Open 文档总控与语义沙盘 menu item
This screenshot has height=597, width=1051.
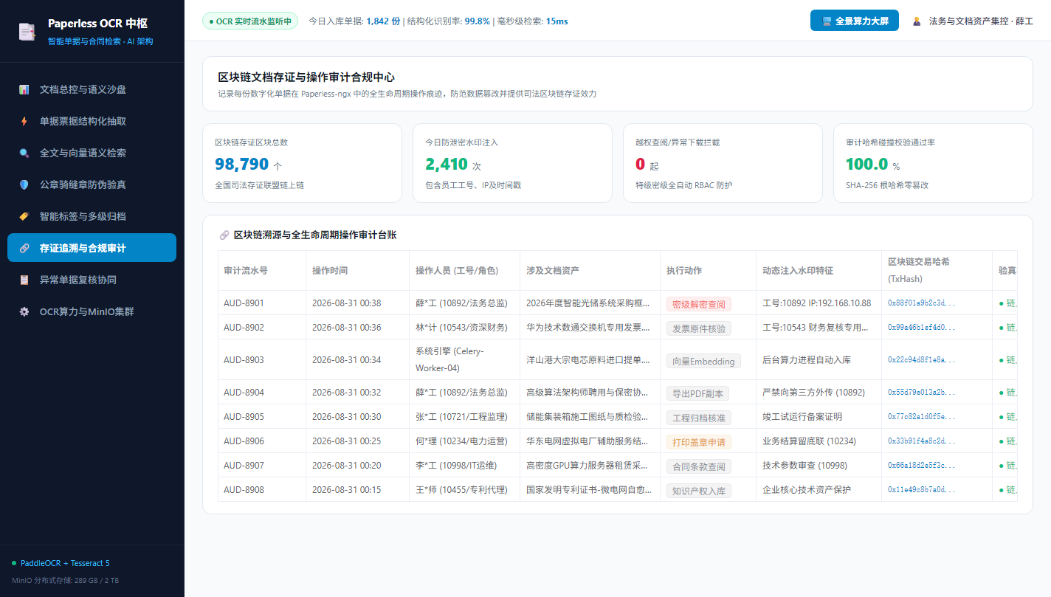92,89
